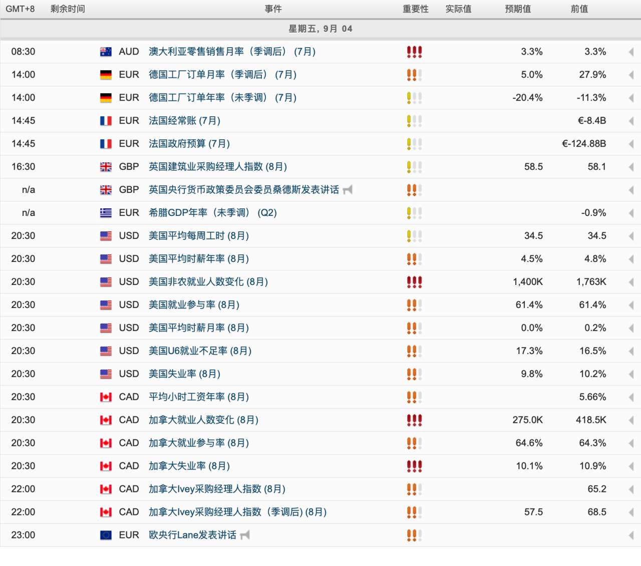Screen dimensions: 641x566
Task: Click previous value 1,763K
Action: [x=591, y=282]
